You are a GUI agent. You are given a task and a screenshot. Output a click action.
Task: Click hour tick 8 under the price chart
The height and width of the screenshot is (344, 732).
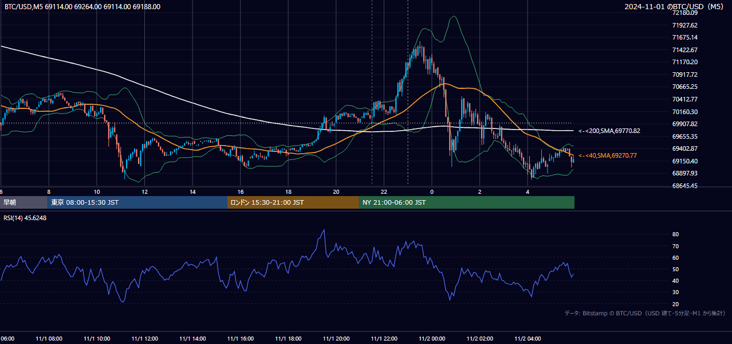pyautogui.click(x=49, y=191)
